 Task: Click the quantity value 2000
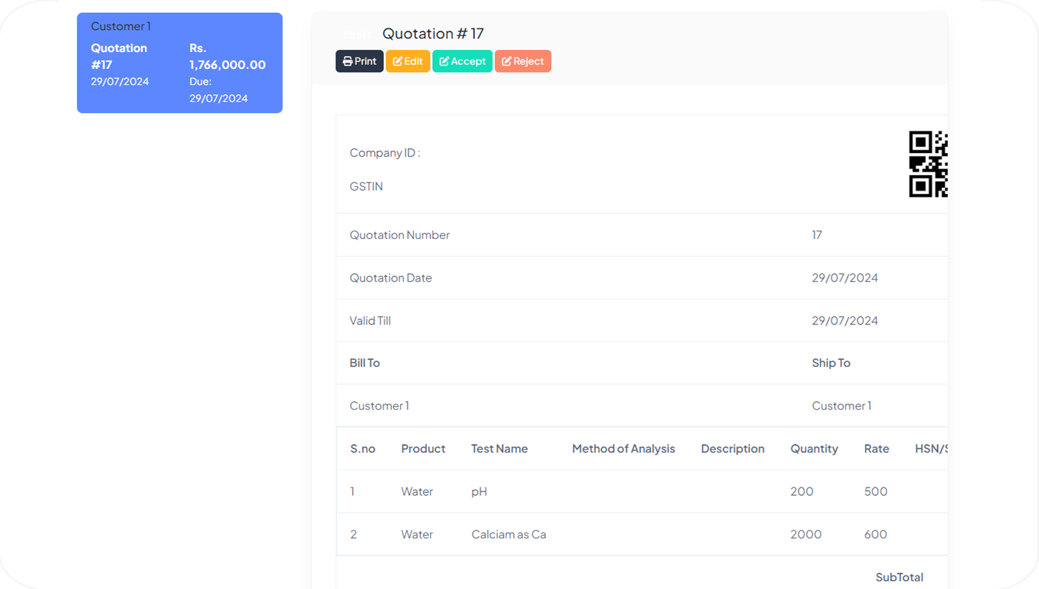(806, 534)
